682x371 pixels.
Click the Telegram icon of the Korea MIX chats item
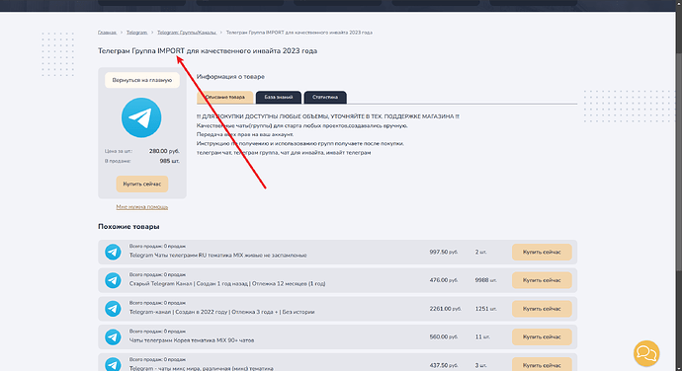(x=113, y=337)
